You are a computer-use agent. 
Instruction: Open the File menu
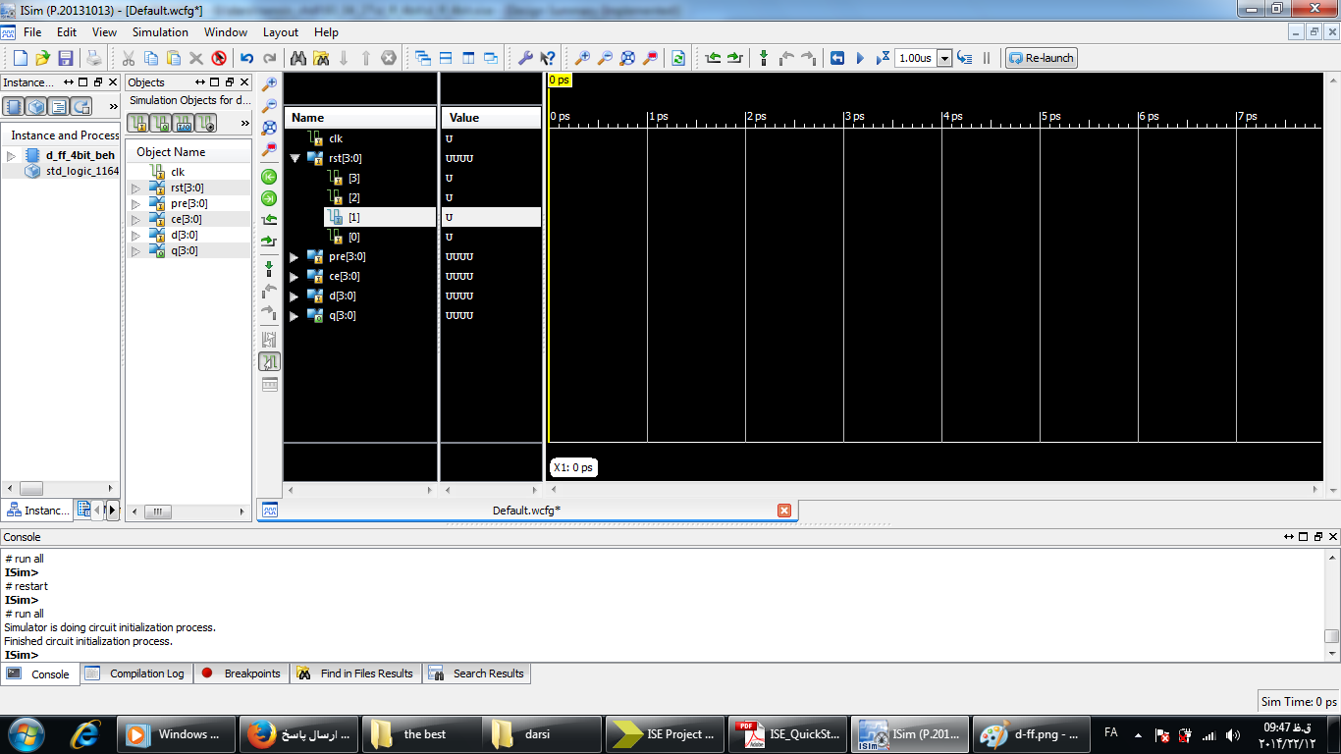coord(32,32)
